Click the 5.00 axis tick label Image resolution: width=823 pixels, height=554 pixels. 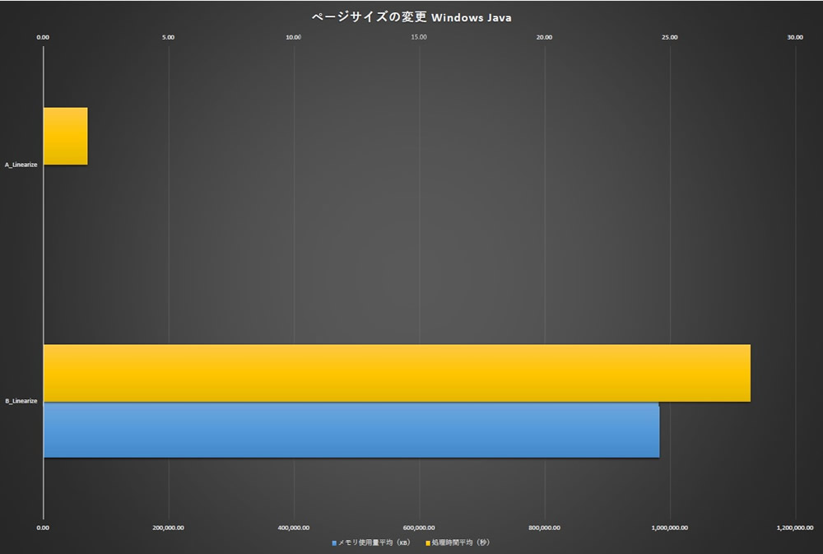tap(169, 37)
